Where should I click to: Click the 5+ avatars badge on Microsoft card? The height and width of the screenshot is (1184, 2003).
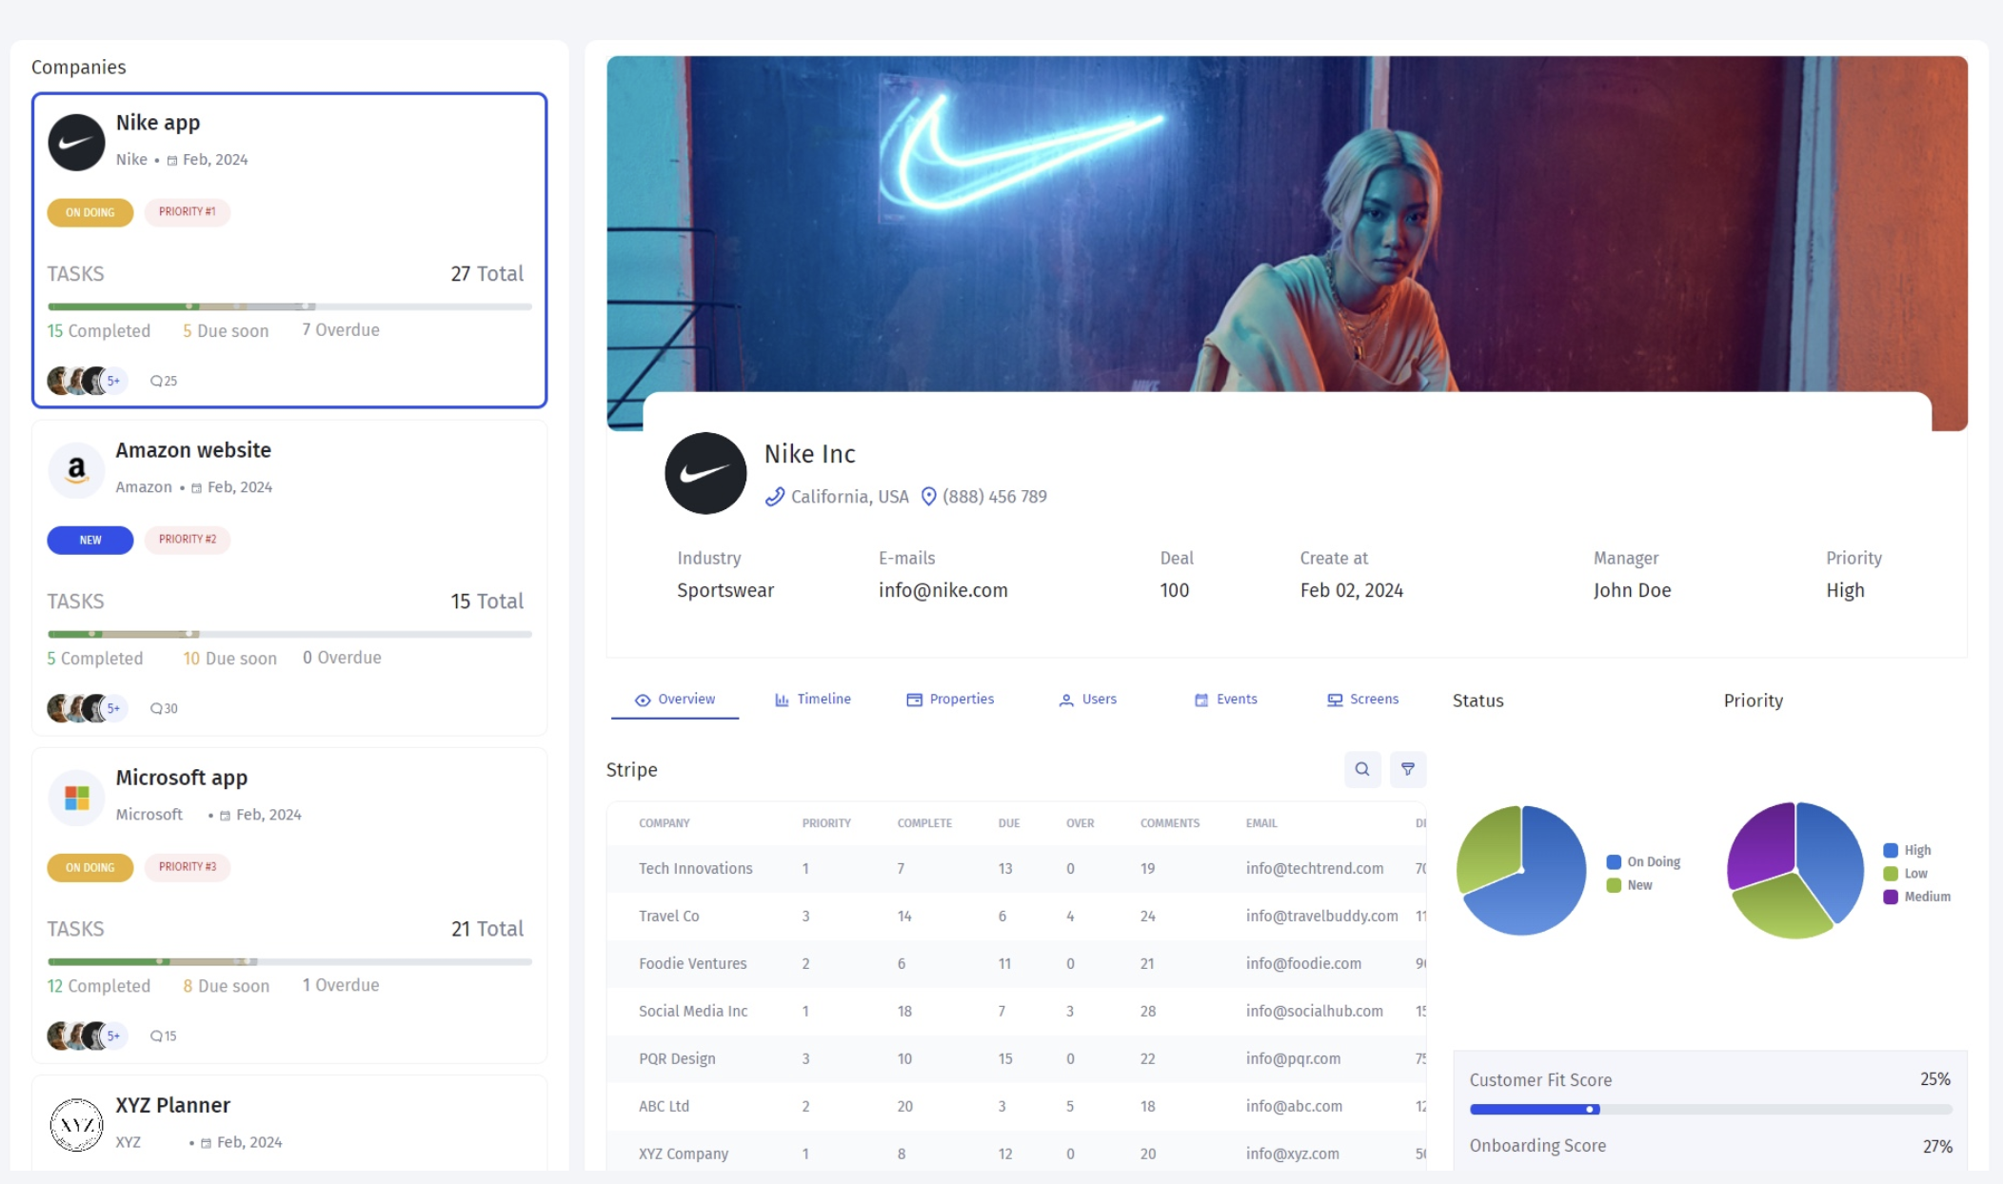113,1036
